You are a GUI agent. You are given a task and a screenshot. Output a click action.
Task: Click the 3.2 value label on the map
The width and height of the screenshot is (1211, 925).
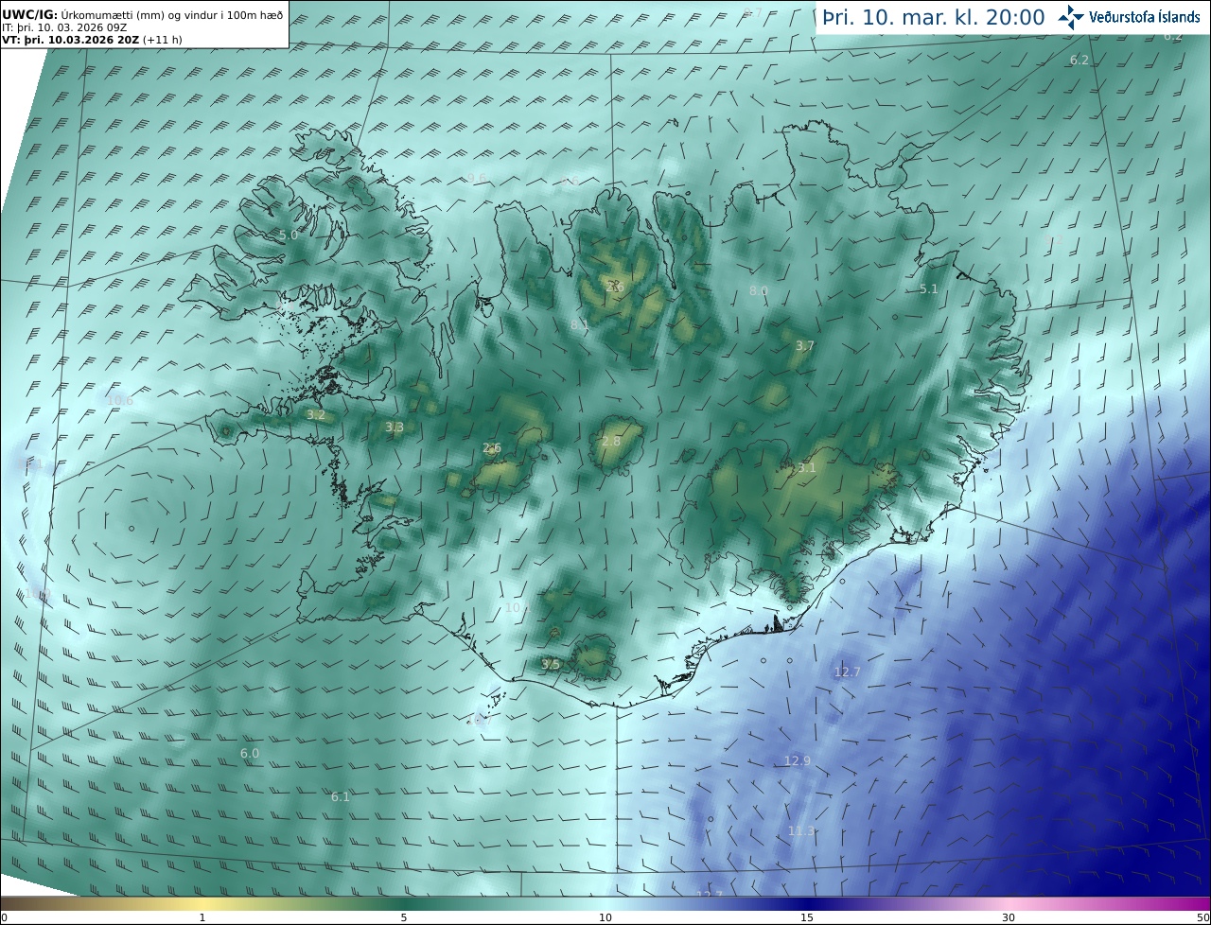[x=316, y=414]
